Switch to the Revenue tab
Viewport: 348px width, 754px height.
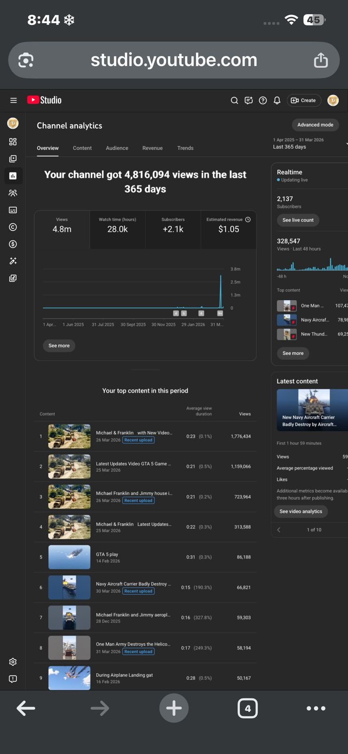point(152,148)
